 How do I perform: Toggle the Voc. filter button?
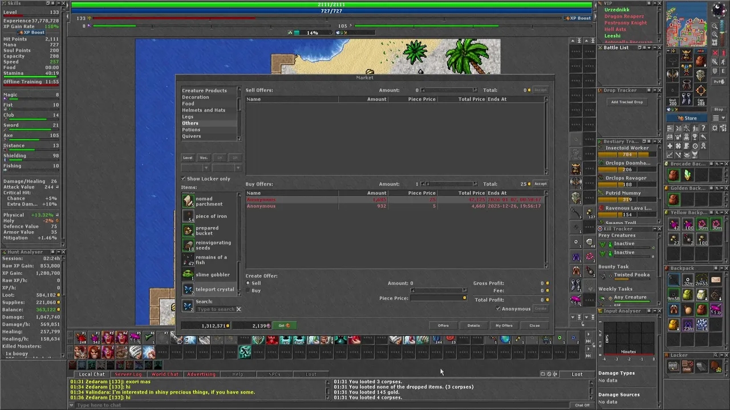(204, 158)
